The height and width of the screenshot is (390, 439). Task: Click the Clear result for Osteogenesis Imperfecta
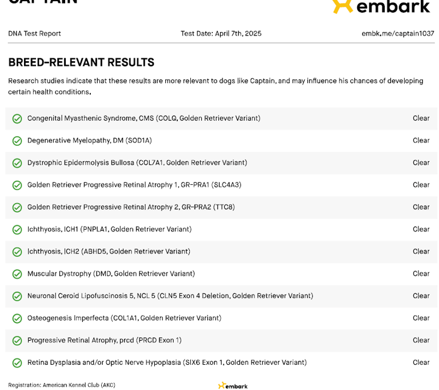[x=421, y=319]
